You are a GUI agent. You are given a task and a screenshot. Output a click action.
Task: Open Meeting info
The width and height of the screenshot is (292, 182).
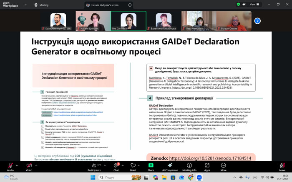click(189, 166)
